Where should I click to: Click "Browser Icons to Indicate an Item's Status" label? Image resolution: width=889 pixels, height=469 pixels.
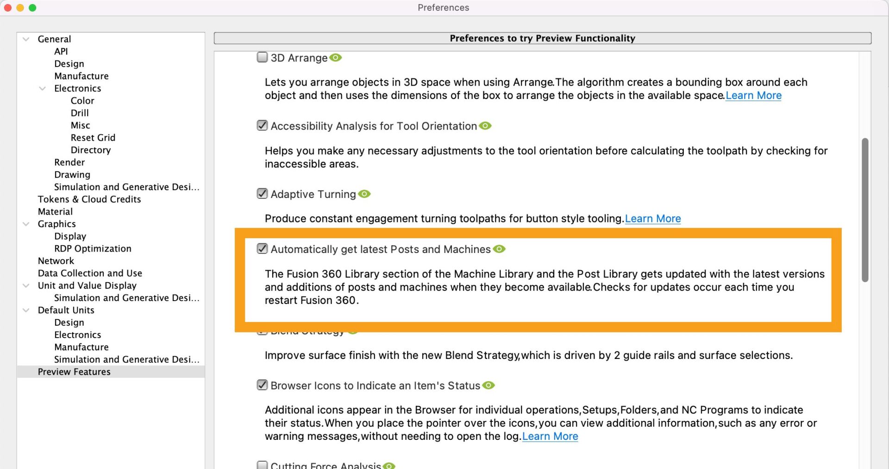tap(376, 385)
